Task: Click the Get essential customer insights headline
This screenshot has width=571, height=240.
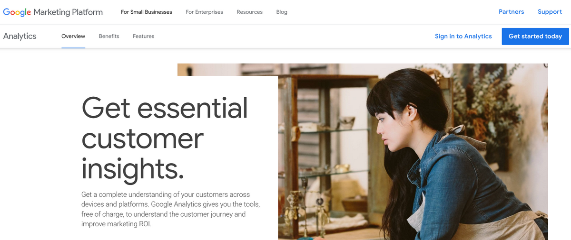Action: (165, 138)
